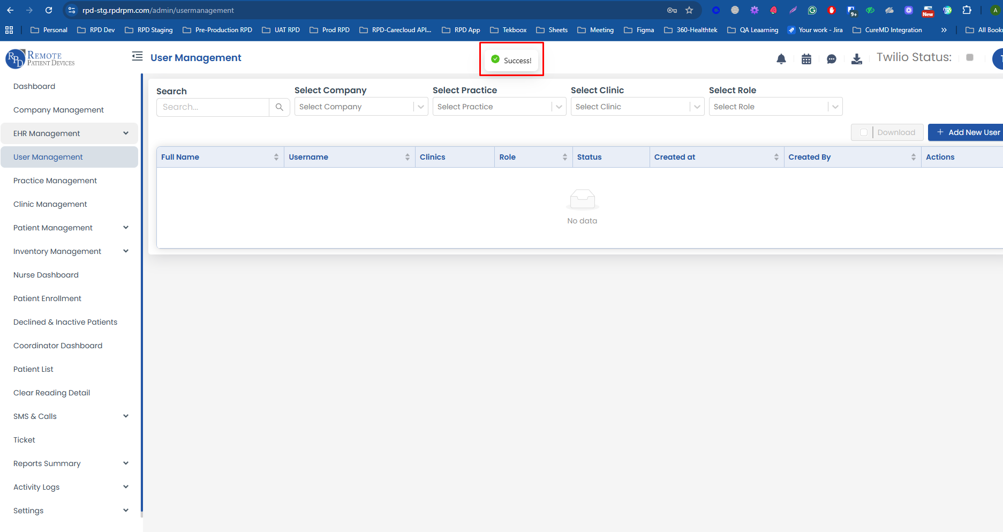
Task: Click into the Search text field
Action: coord(213,107)
